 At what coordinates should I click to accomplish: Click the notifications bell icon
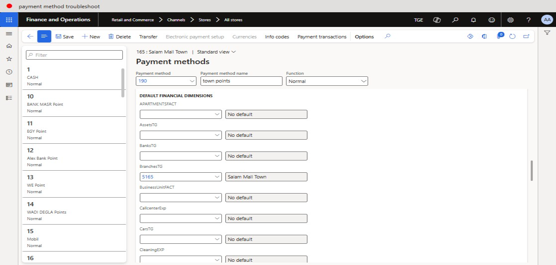tap(473, 20)
